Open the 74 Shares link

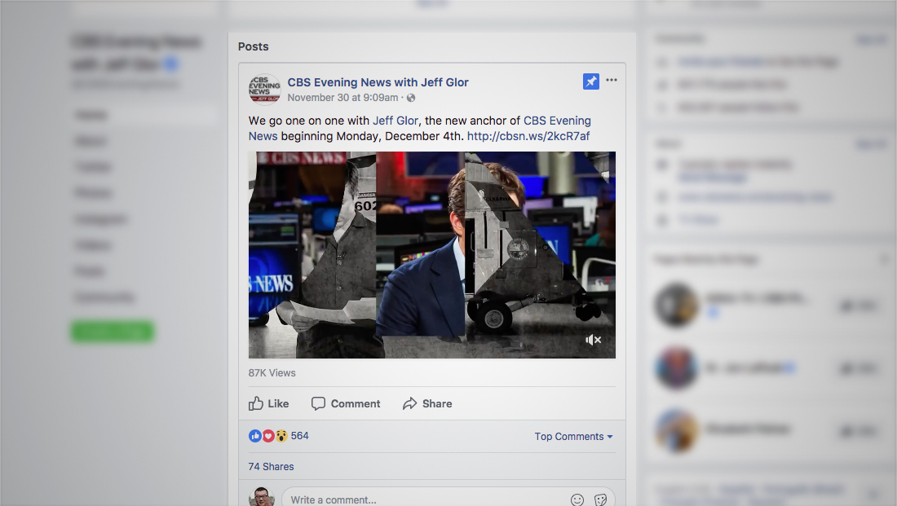[x=272, y=467]
